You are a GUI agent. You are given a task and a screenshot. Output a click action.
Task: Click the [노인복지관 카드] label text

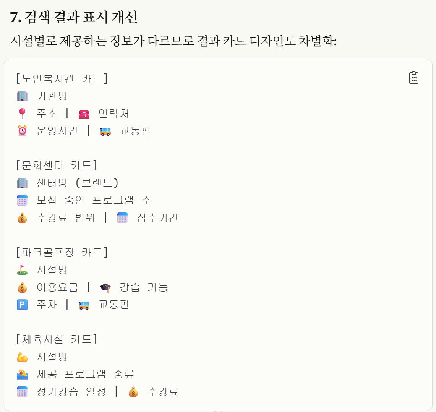(x=62, y=78)
